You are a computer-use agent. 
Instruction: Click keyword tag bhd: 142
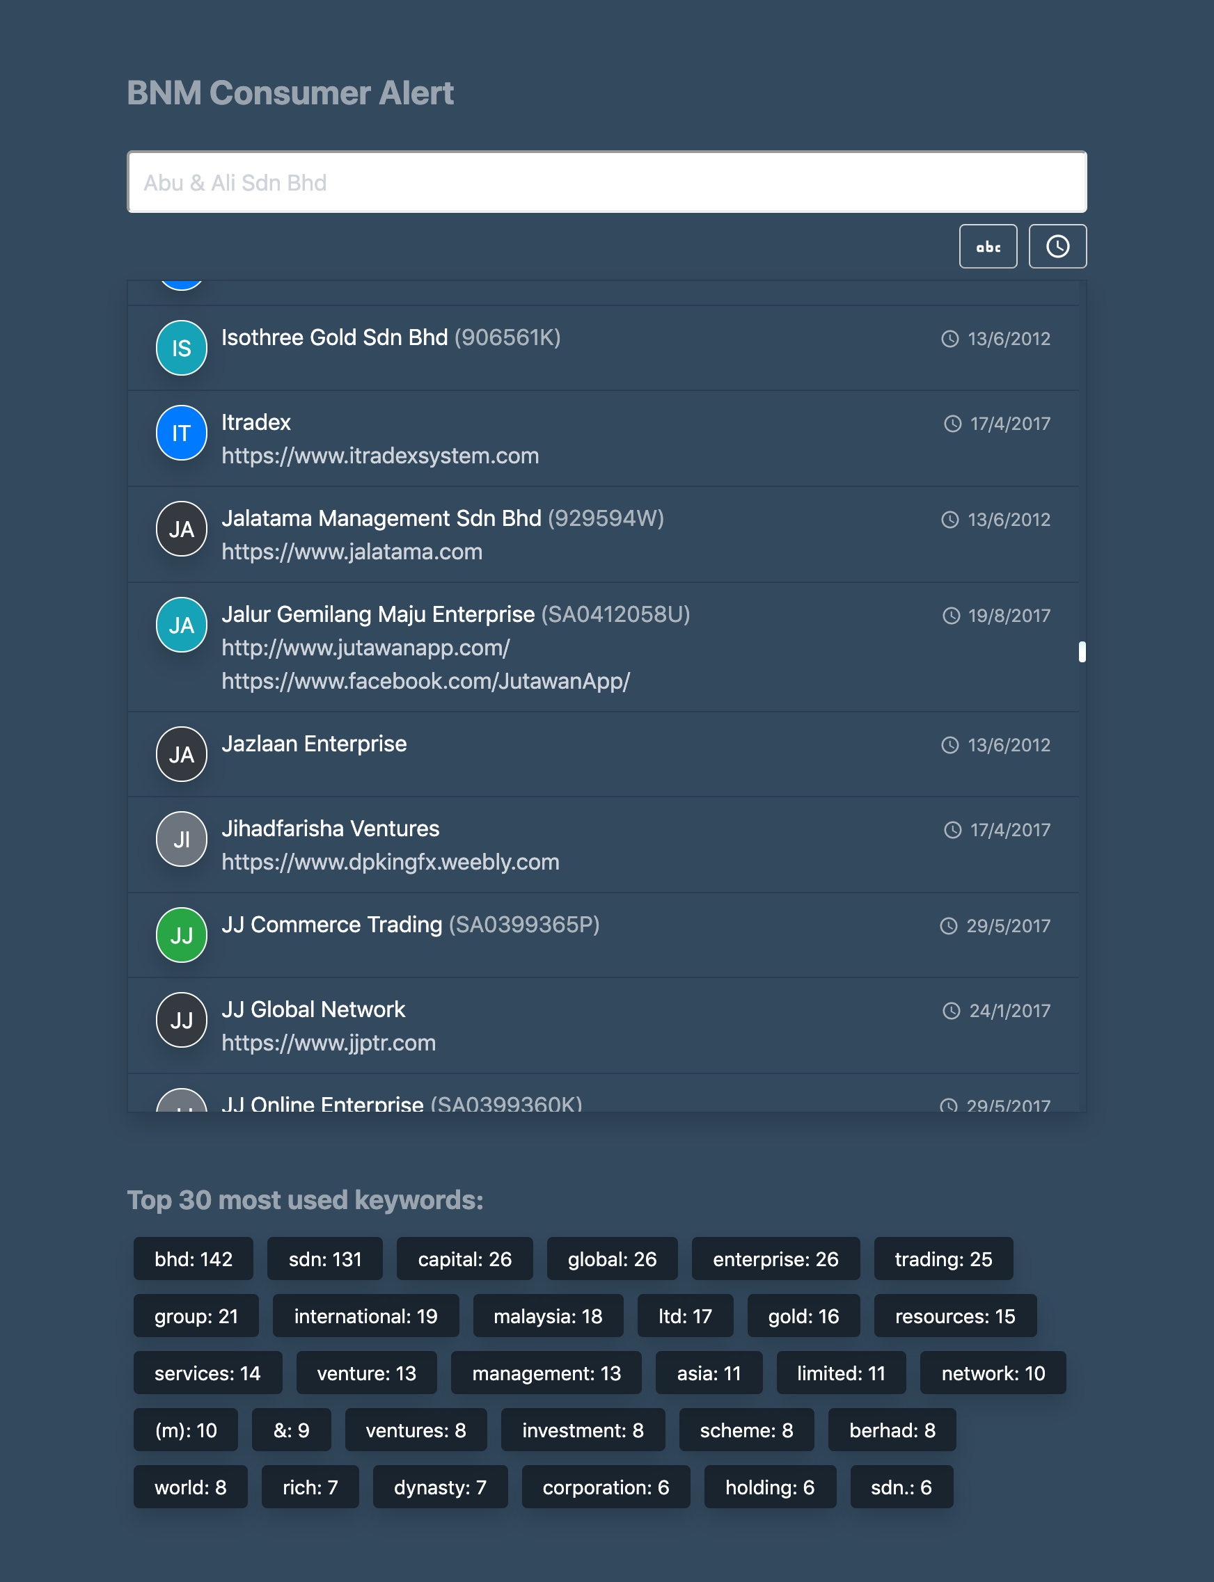pos(193,1259)
